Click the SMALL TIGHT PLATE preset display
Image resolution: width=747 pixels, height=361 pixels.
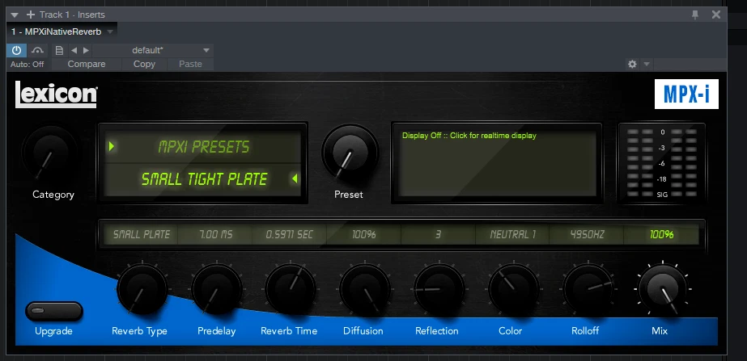tap(203, 178)
